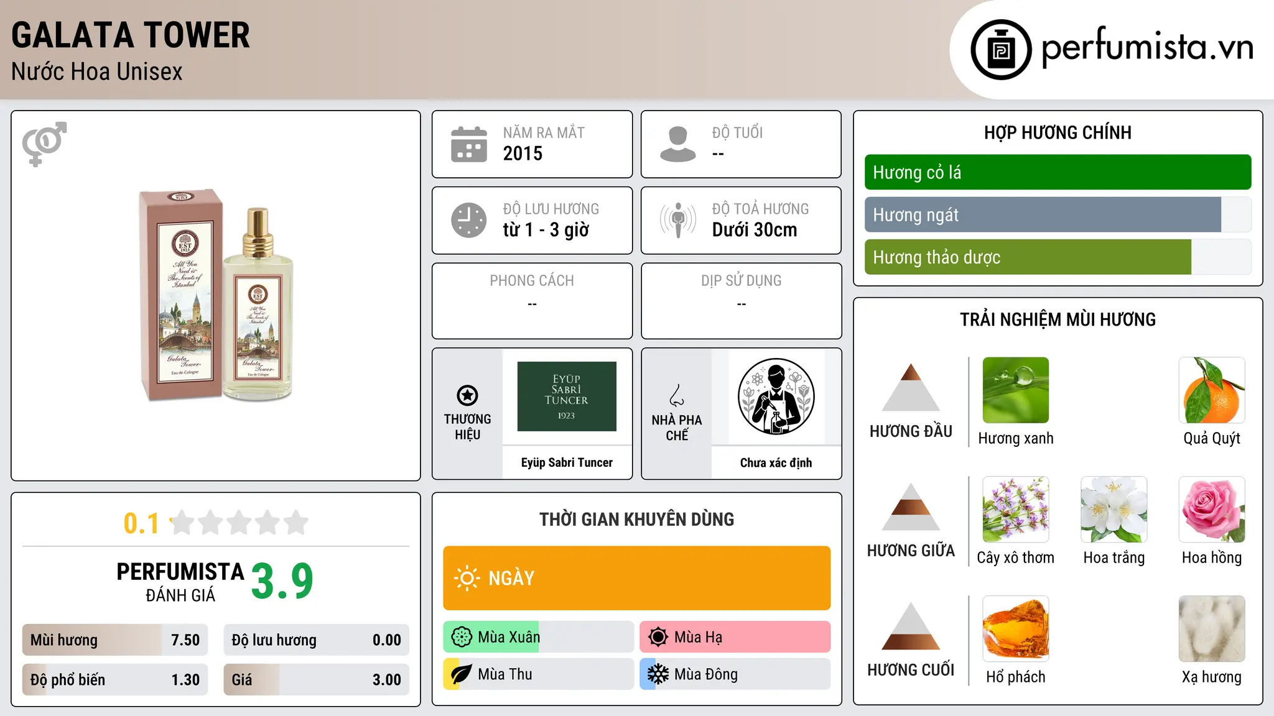
Task: Click the Độ phổ biến 1.30 score bar
Action: 115,679
